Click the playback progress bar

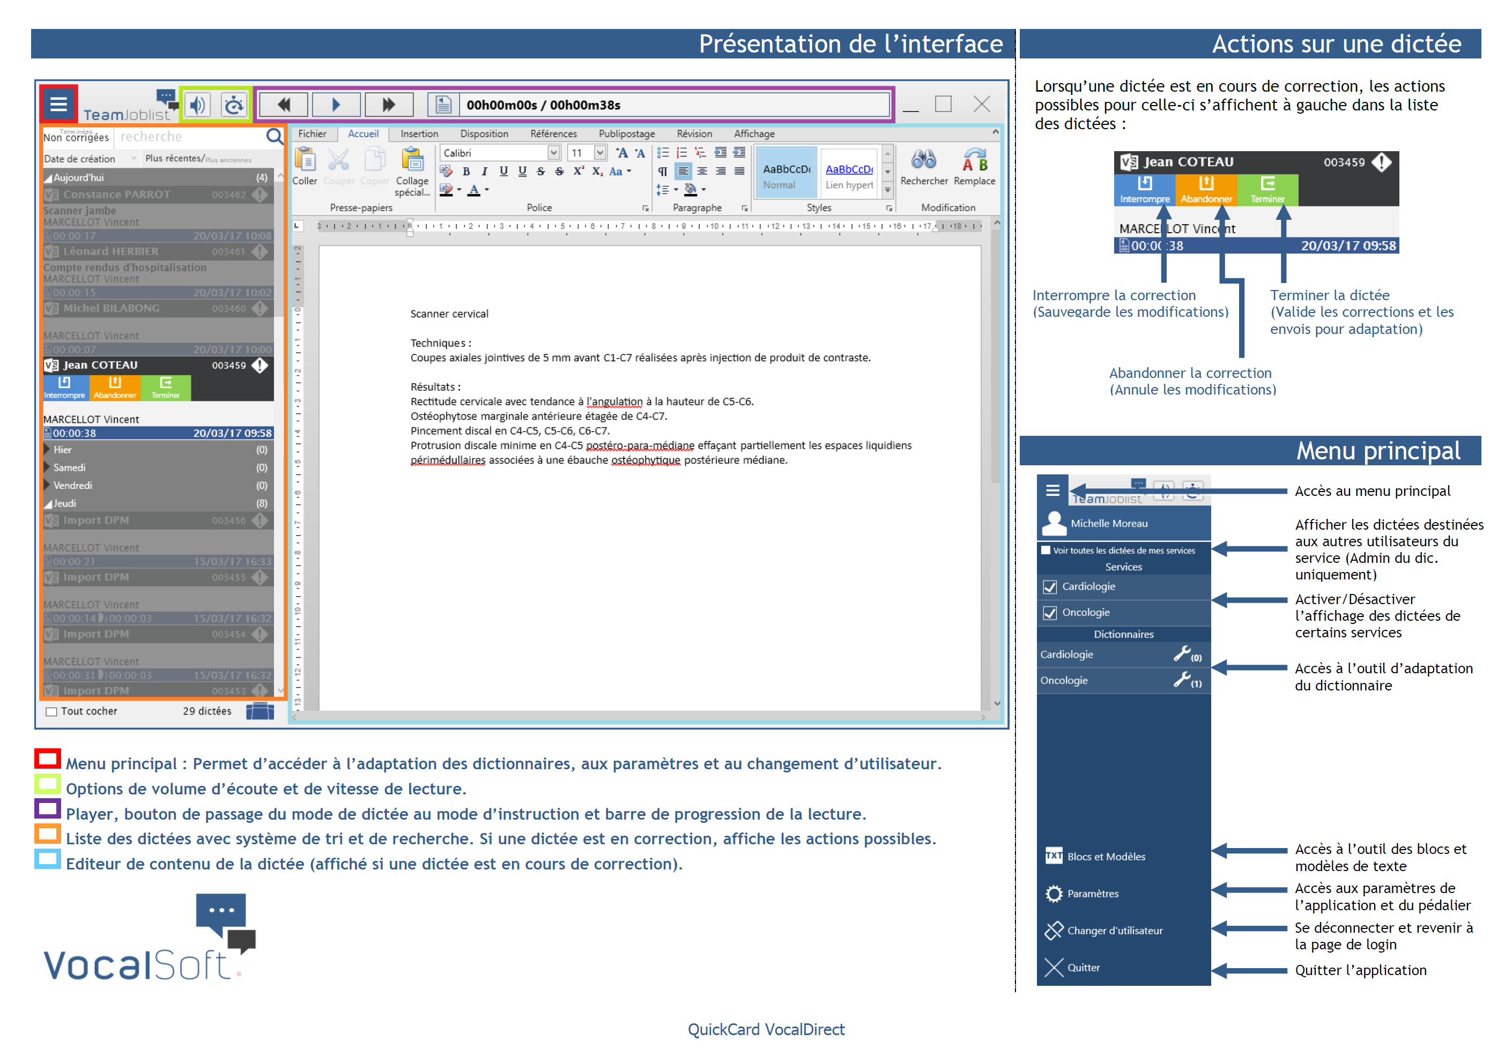pos(675,105)
